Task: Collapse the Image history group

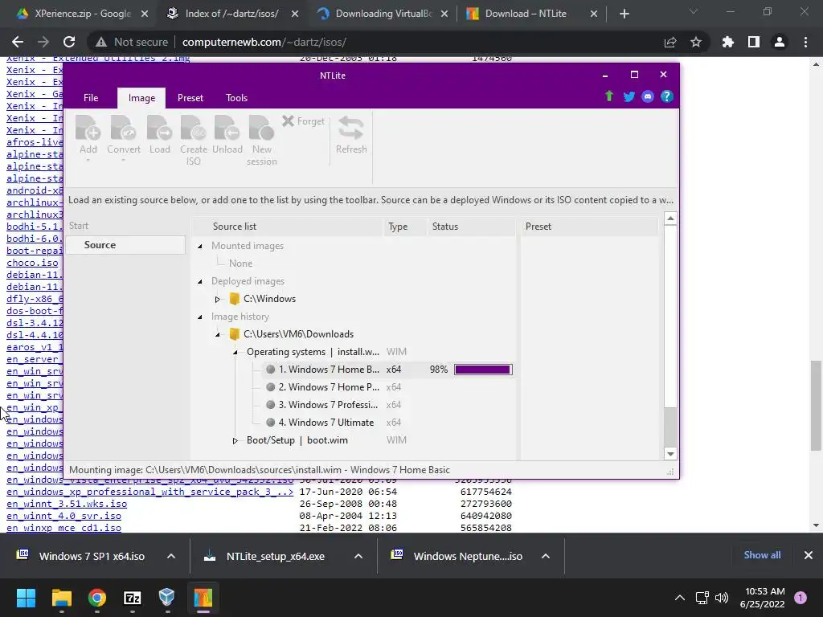Action: [x=200, y=317]
